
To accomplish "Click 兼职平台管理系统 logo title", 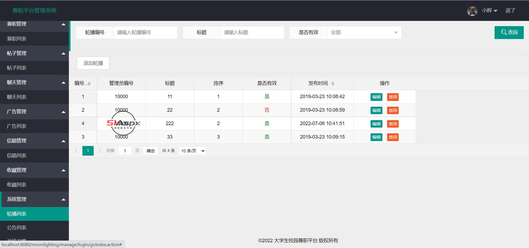I will 34,10.
